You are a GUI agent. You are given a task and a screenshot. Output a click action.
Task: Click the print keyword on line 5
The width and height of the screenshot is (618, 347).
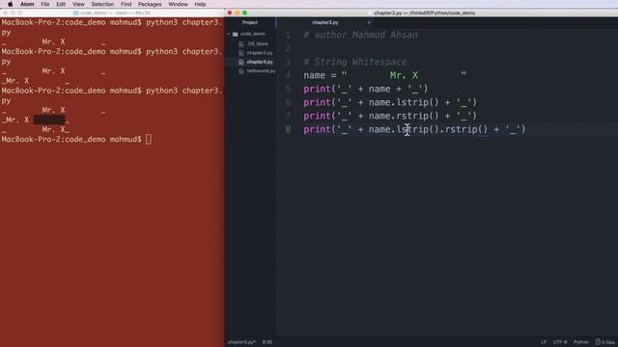tap(318, 89)
